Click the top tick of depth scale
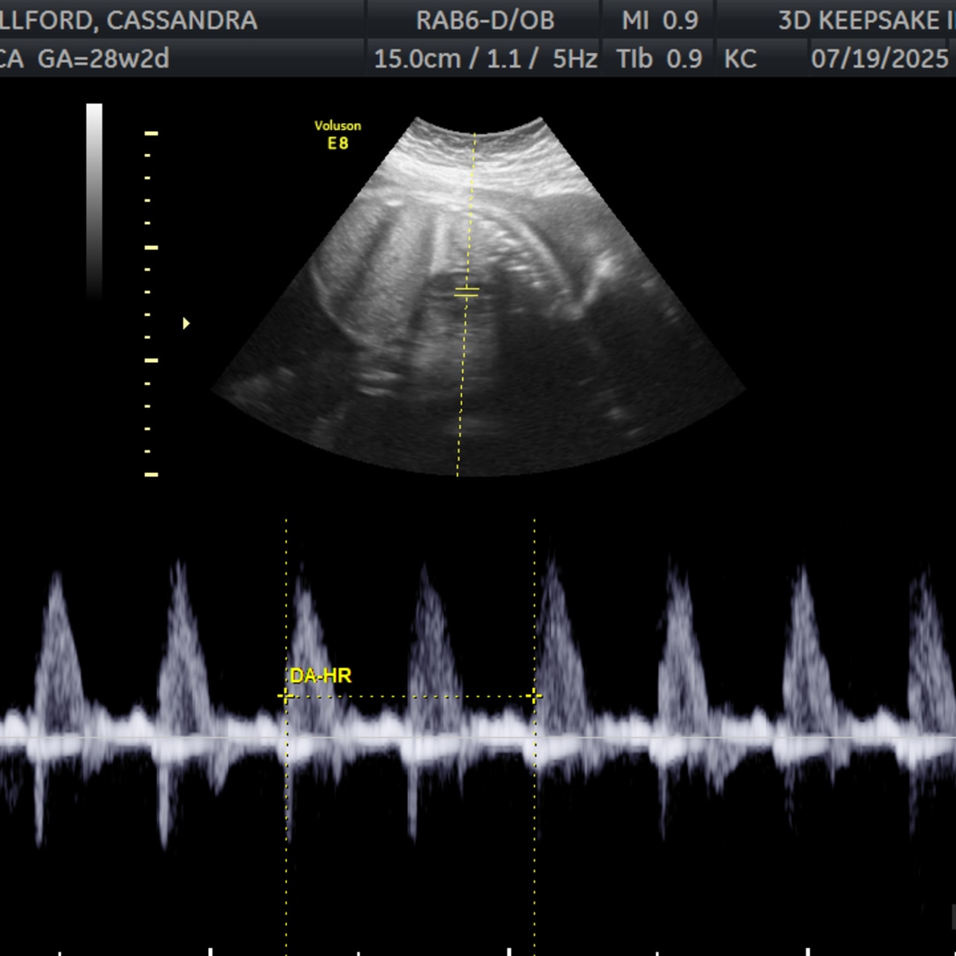This screenshot has height=956, width=956. click(151, 134)
